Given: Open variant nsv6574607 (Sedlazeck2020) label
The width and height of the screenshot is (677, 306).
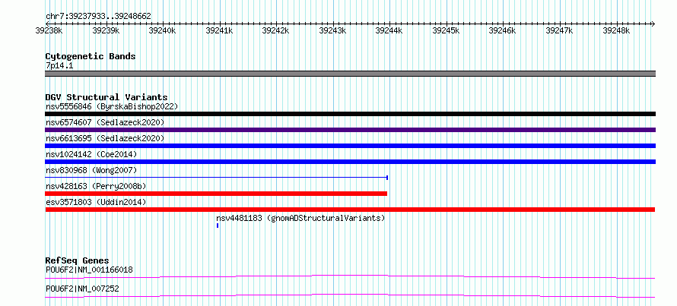Looking at the screenshot, I should 105,122.
